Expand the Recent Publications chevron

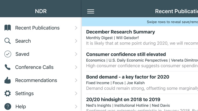[x=76, y=28]
